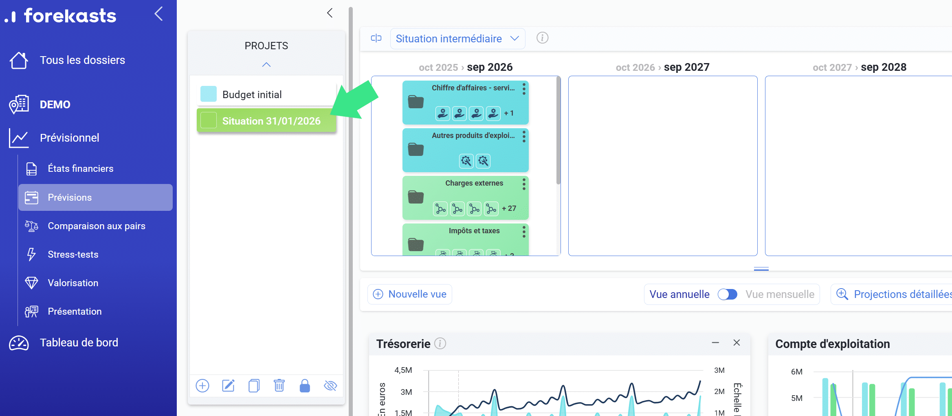Click the Trésorerie info icon
This screenshot has width=952, height=416.
click(x=440, y=344)
